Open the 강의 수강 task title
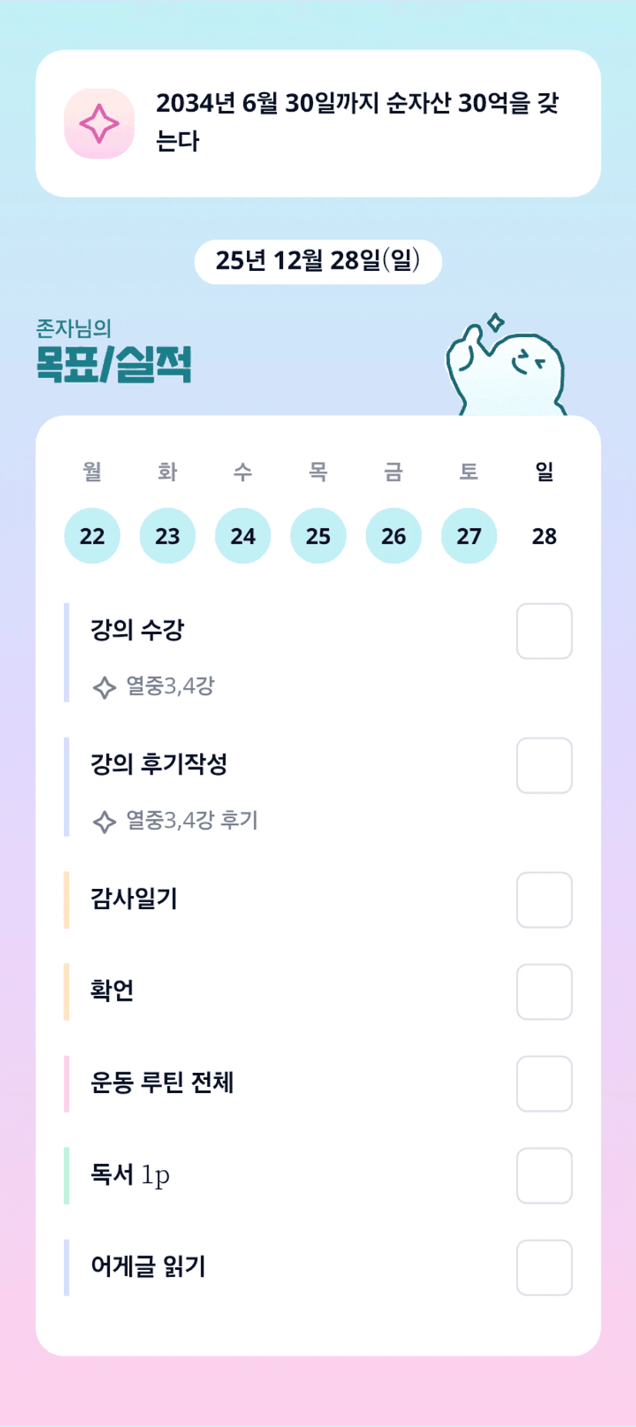 click(x=138, y=630)
